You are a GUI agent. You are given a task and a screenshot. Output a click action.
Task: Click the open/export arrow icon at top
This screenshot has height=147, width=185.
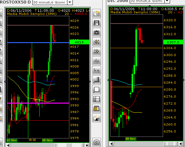97,13
